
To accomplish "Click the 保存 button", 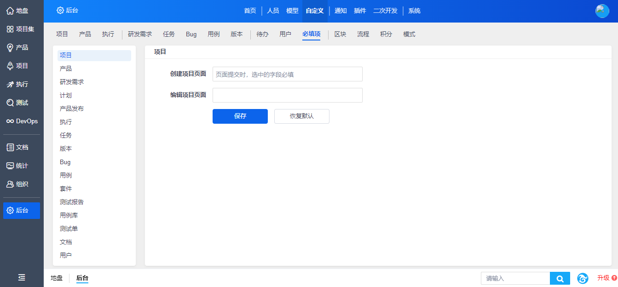I will click(240, 116).
